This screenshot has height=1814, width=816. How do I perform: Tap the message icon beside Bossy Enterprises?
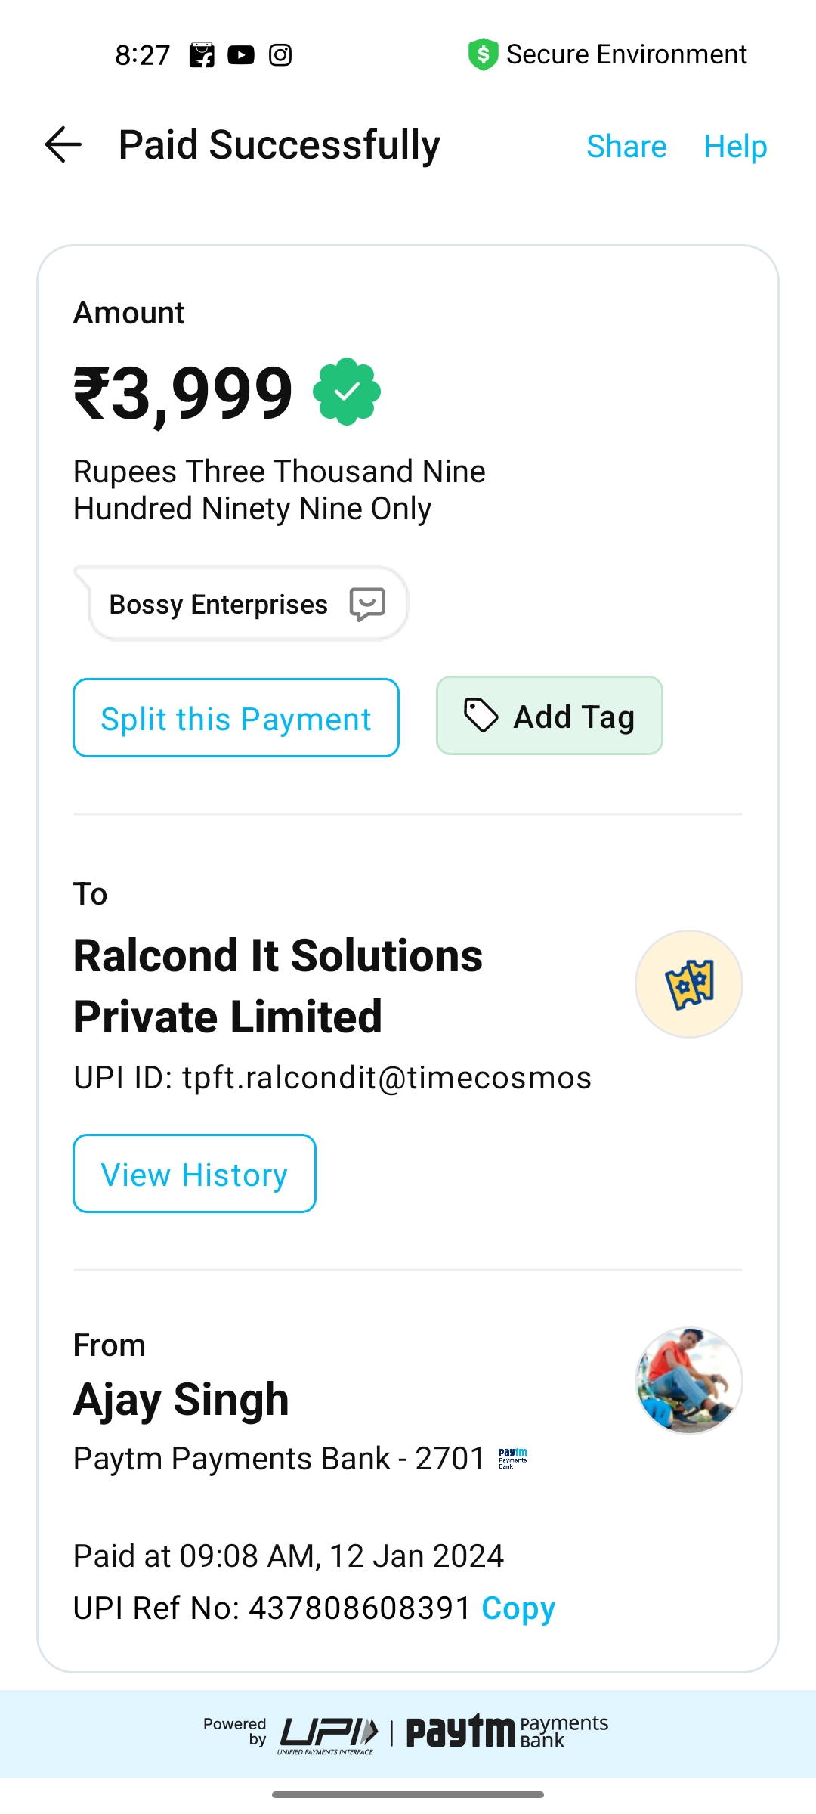click(367, 604)
